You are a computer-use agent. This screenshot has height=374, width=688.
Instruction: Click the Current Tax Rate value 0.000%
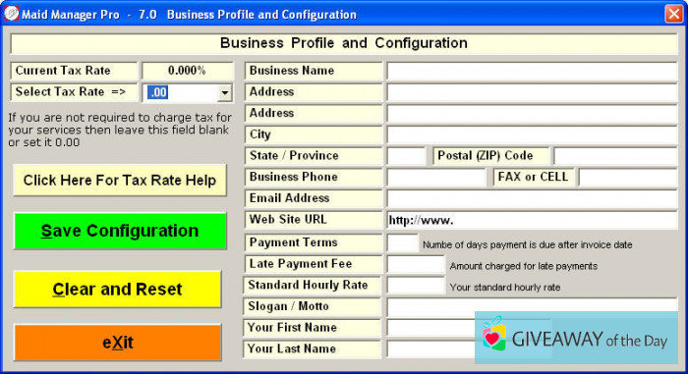(188, 71)
